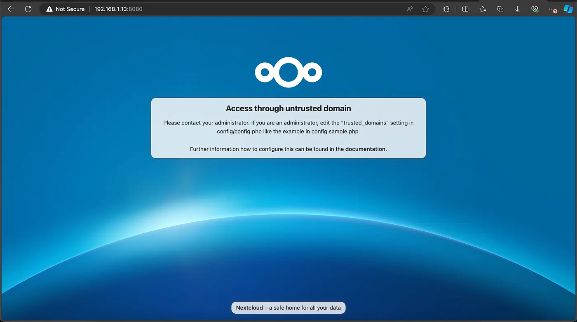Open the Copilot sidebar icon
Viewport: 577px width, 322px height.
568,9
